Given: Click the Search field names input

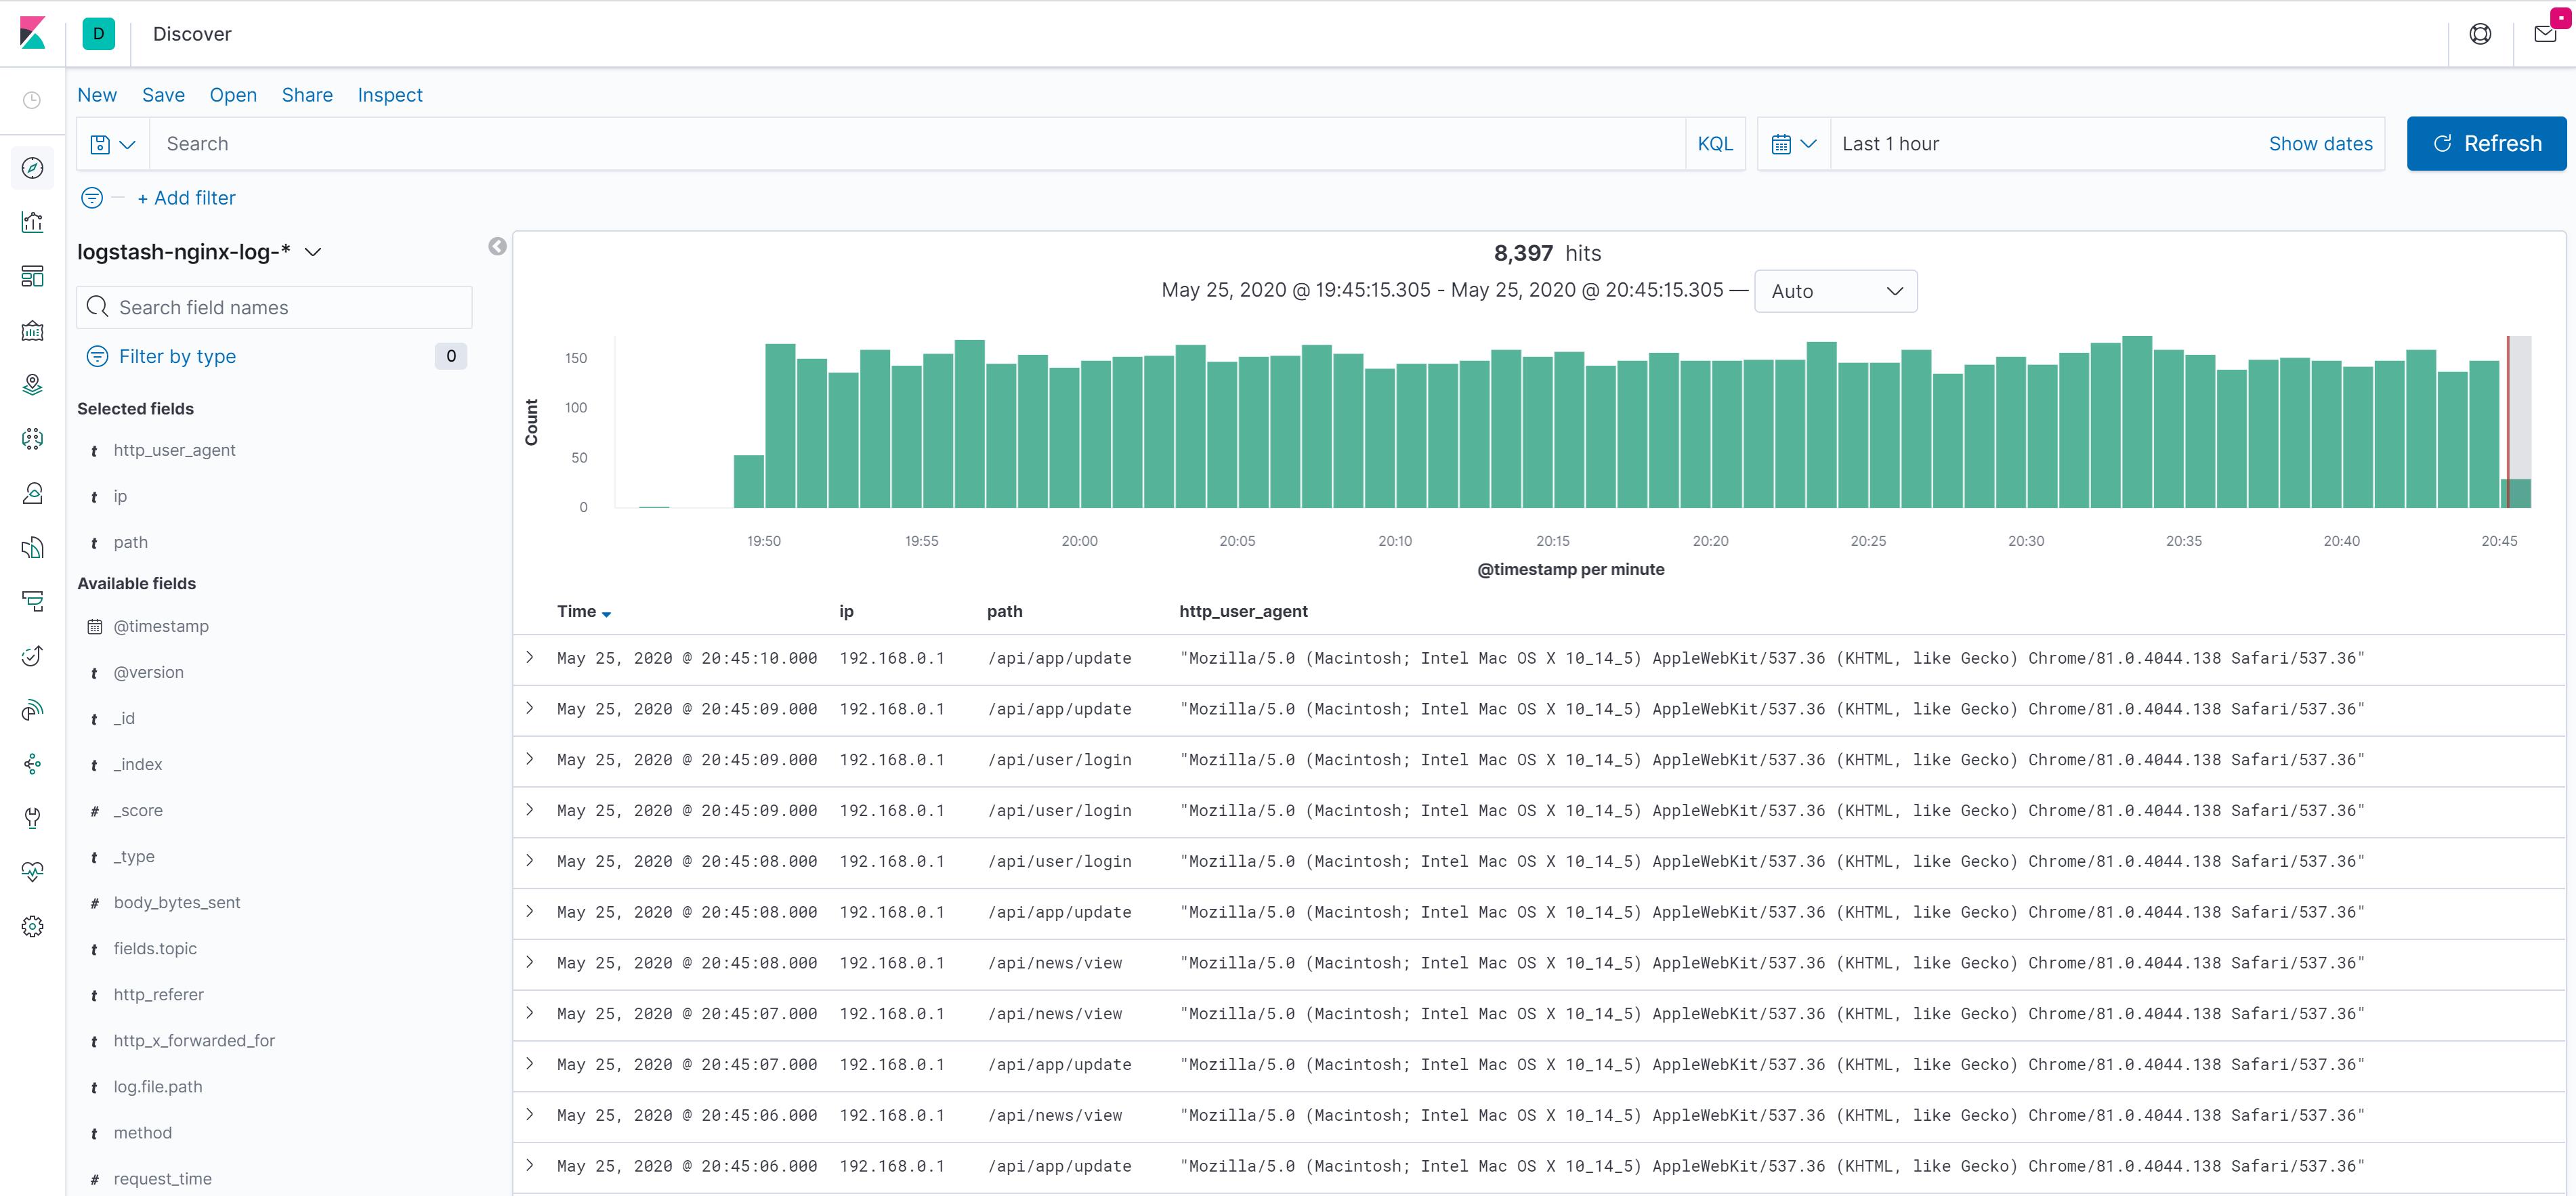Looking at the screenshot, I should (x=274, y=307).
